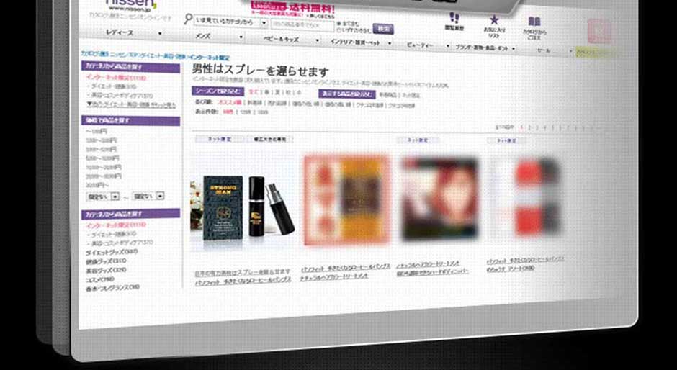Expand the メンズ dropdown arrow
The image size is (677, 370).
coord(241,37)
